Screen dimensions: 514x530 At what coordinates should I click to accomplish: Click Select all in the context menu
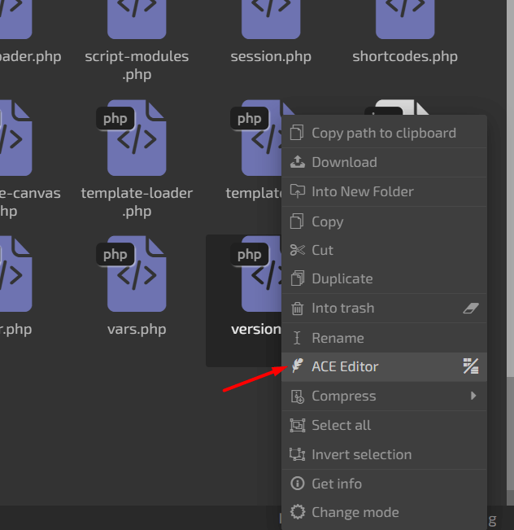pyautogui.click(x=341, y=425)
